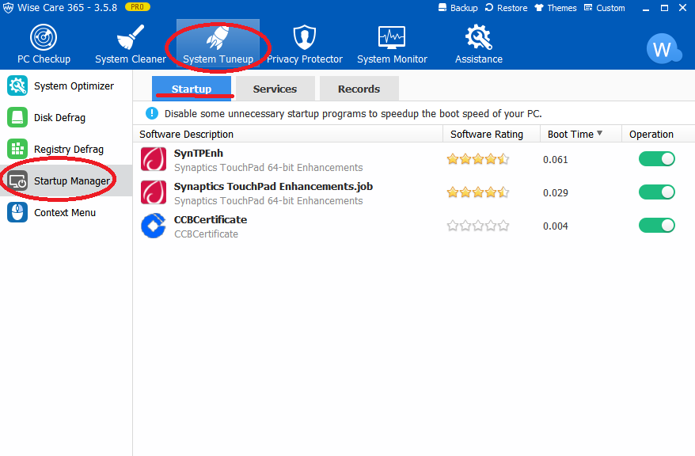The height and width of the screenshot is (456, 695).
Task: Minimize the Wise Care 365 window
Action: (x=646, y=8)
